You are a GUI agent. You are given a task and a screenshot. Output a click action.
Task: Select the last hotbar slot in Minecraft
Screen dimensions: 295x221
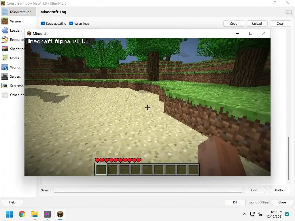coord(193,169)
